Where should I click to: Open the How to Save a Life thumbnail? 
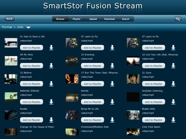[x=11, y=43]
